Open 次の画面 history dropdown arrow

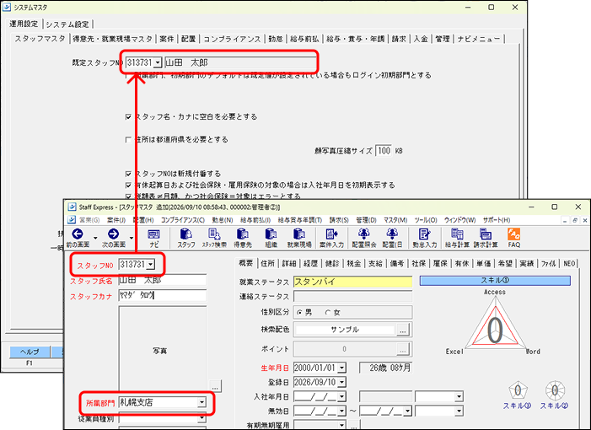point(132,238)
